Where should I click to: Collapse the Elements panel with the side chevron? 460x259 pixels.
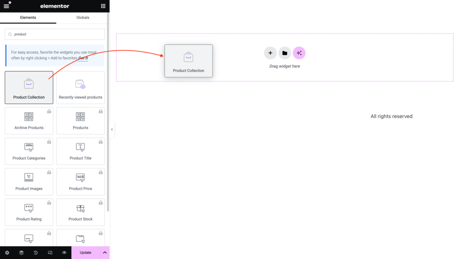(x=112, y=129)
